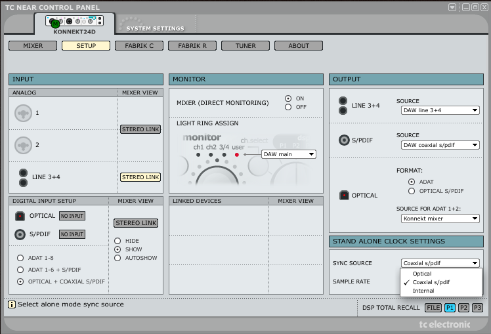The height and width of the screenshot is (334, 491).
Task: Click the STAND ALONE CLOCK SETTINGS header
Action: [406, 241]
